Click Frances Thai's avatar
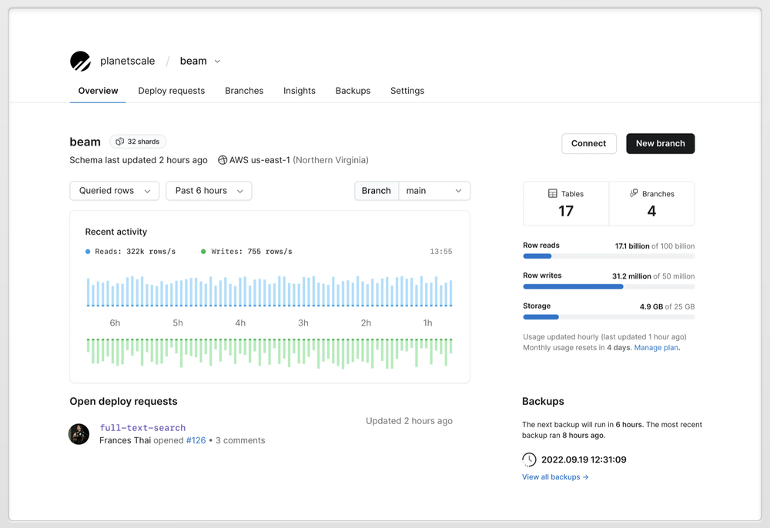 [x=79, y=434]
